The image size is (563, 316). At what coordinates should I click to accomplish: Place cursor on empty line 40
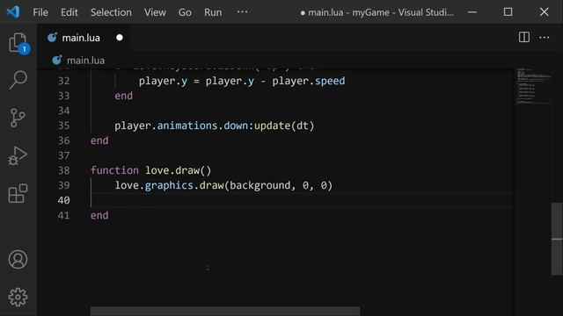coord(302,200)
